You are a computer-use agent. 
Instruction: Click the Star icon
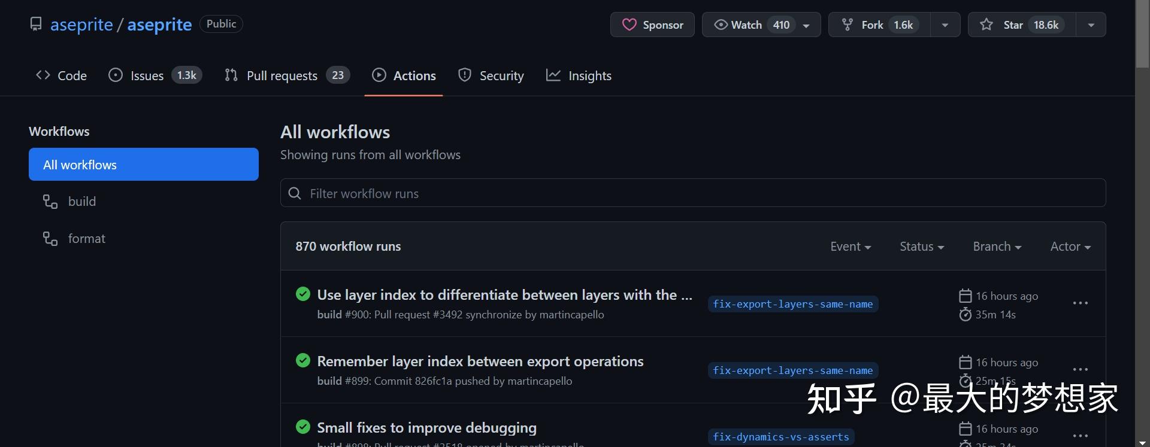[x=986, y=25]
